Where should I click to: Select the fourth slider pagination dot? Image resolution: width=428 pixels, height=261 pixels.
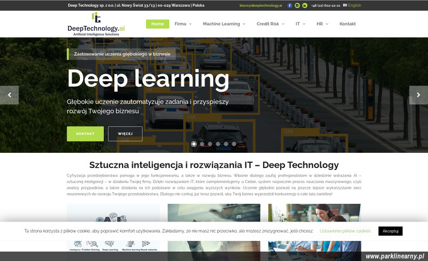[218, 144]
